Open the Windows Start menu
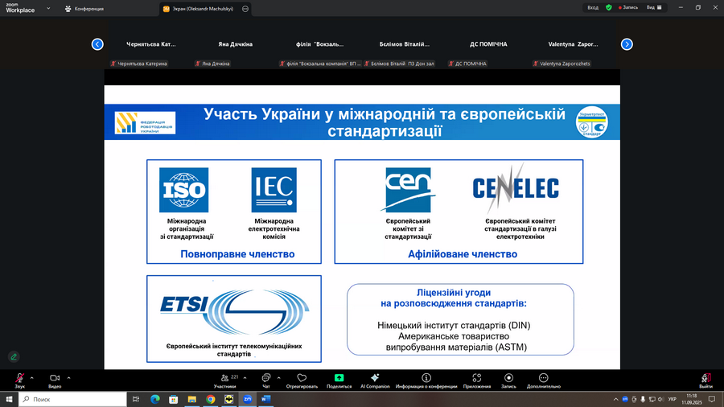This screenshot has height=407, width=724. [9, 399]
